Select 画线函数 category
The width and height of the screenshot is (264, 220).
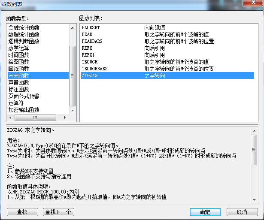[x=38, y=69]
